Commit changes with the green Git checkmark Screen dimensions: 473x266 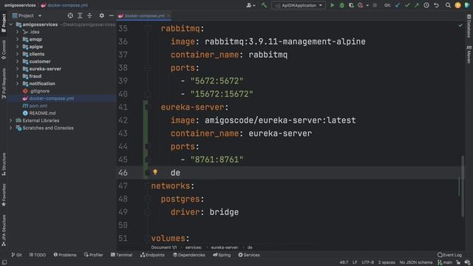pyautogui.click(x=407, y=5)
